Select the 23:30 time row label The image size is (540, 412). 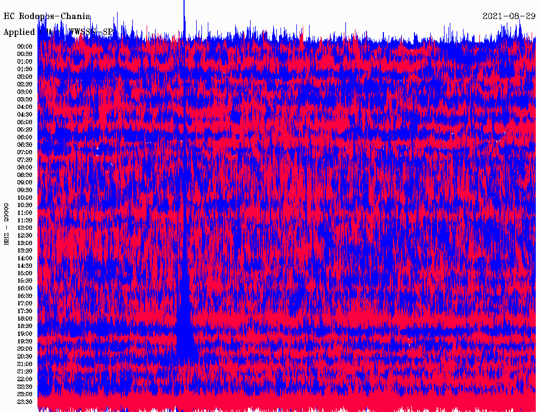click(25, 402)
